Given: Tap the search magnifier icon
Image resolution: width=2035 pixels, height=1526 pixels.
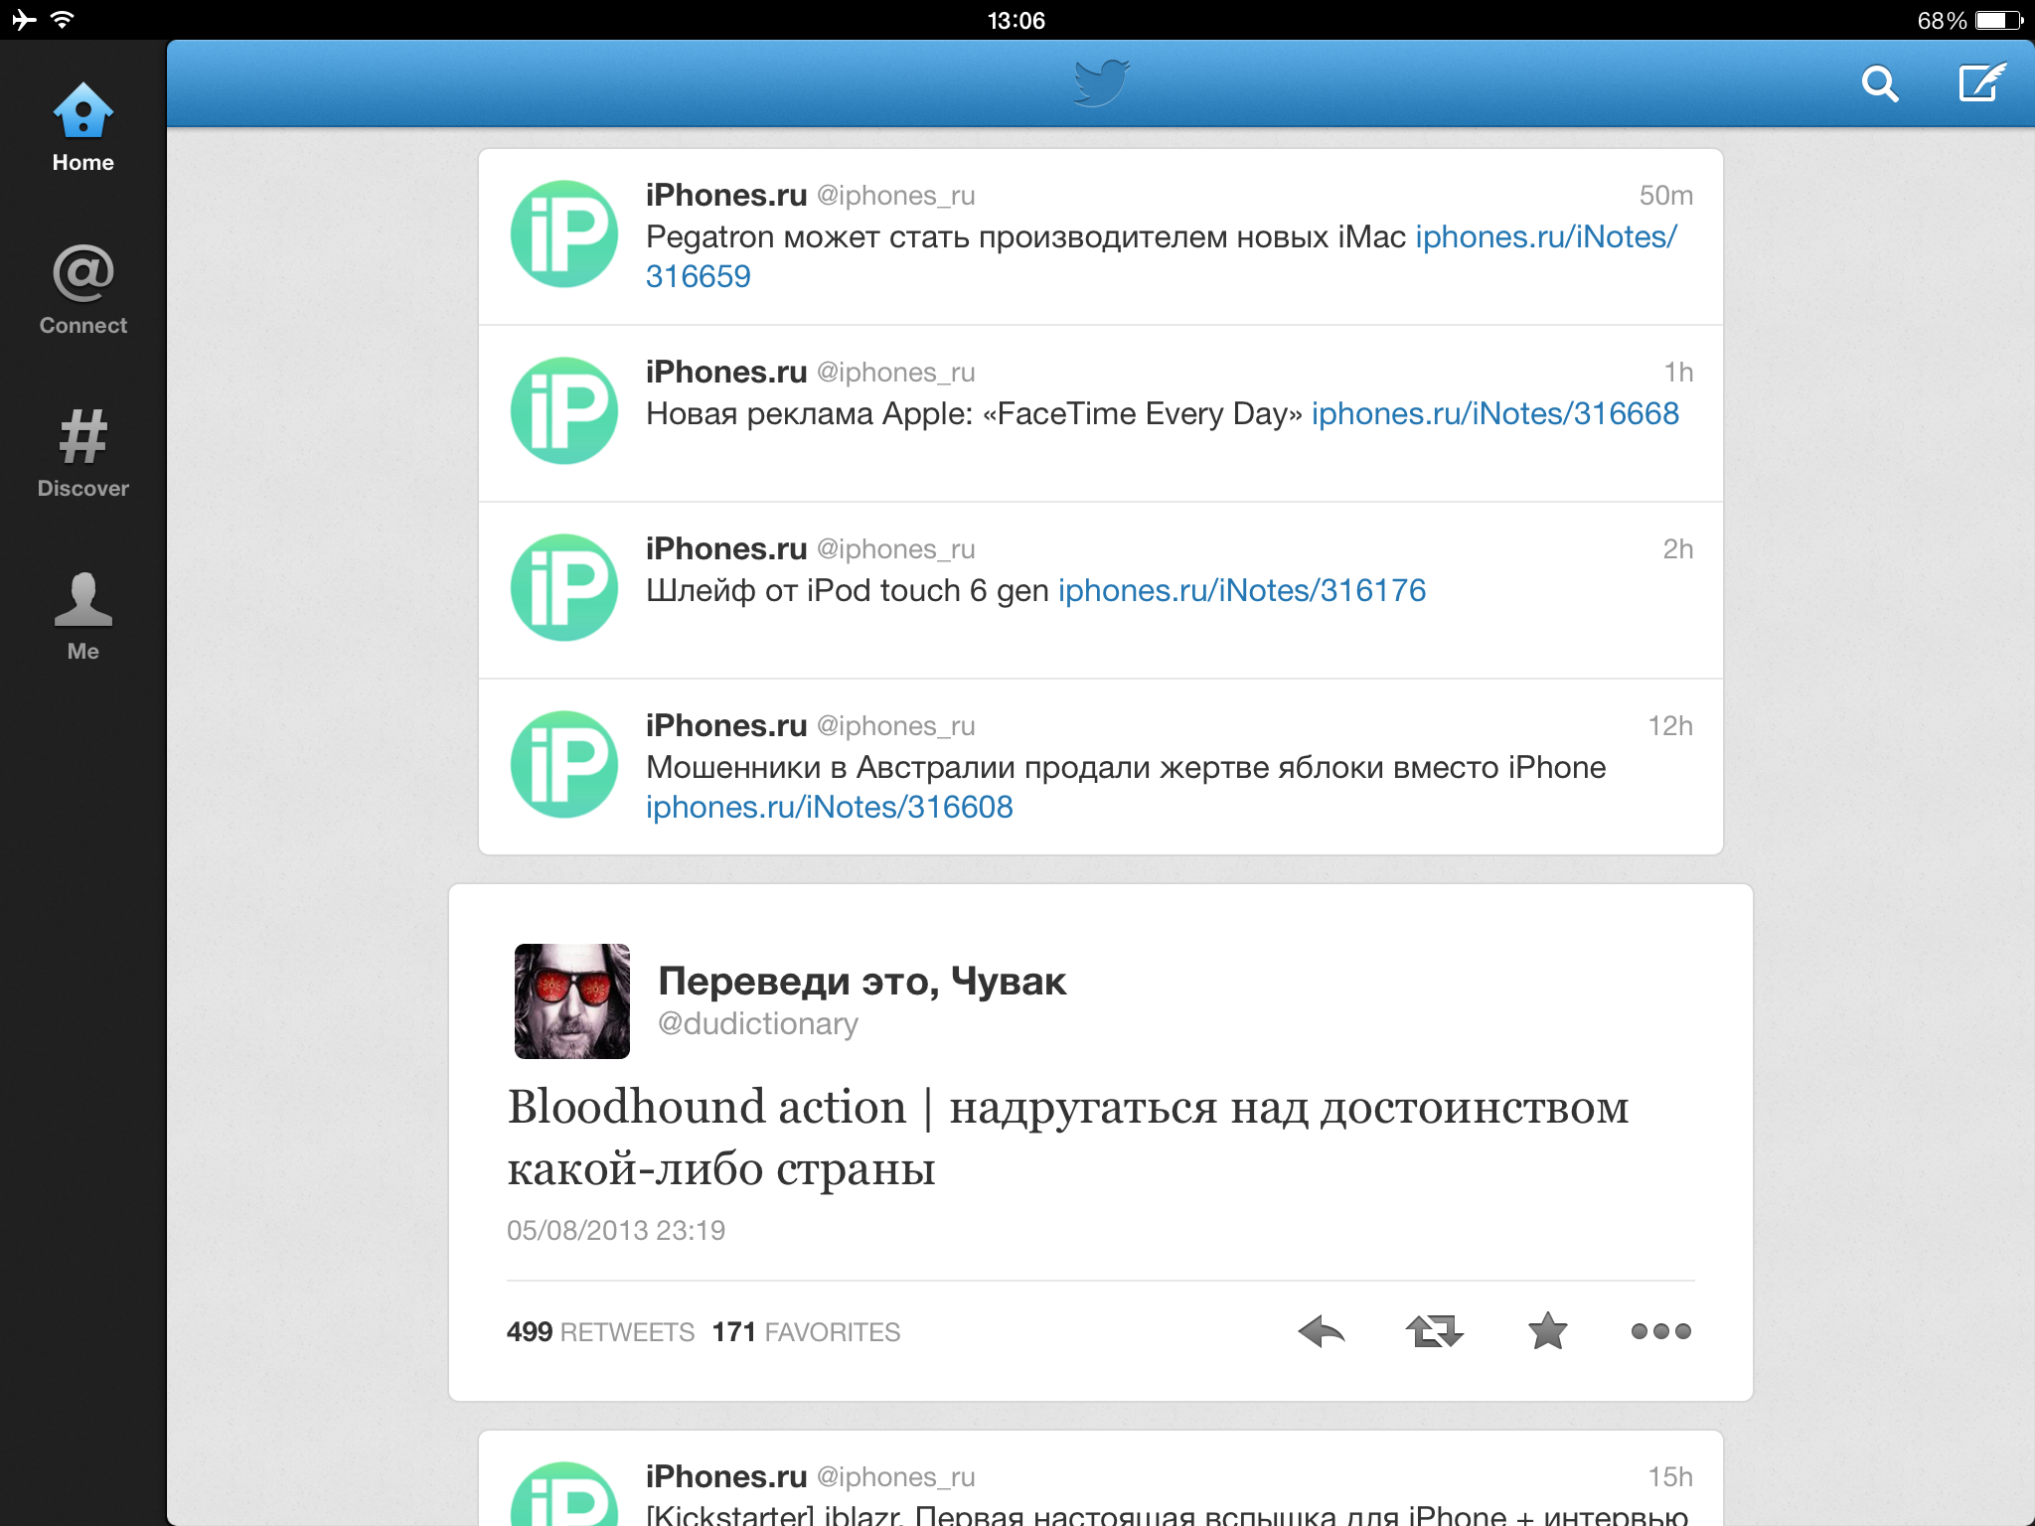Looking at the screenshot, I should point(1879,84).
